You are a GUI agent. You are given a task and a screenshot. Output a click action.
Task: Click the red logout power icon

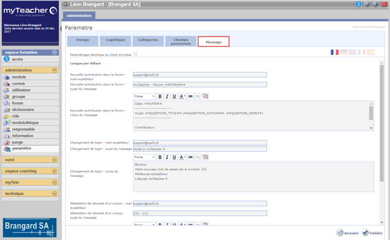pos(384,4)
